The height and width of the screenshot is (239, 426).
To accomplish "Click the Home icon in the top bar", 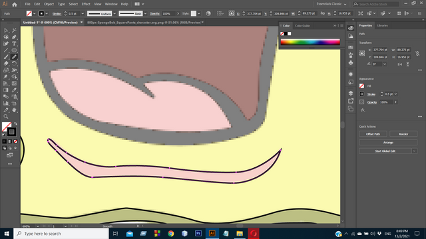I will tap(15, 5).
